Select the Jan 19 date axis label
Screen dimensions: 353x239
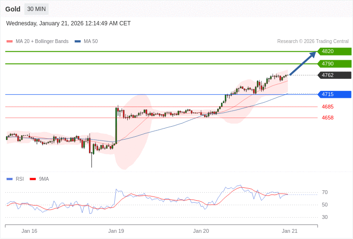116,231
